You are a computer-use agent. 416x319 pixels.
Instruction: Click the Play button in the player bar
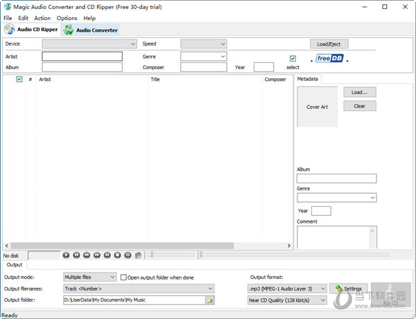pyautogui.click(x=66, y=255)
